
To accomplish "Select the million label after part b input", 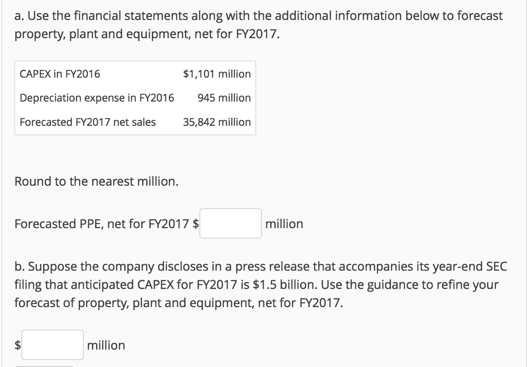I will tap(106, 344).
